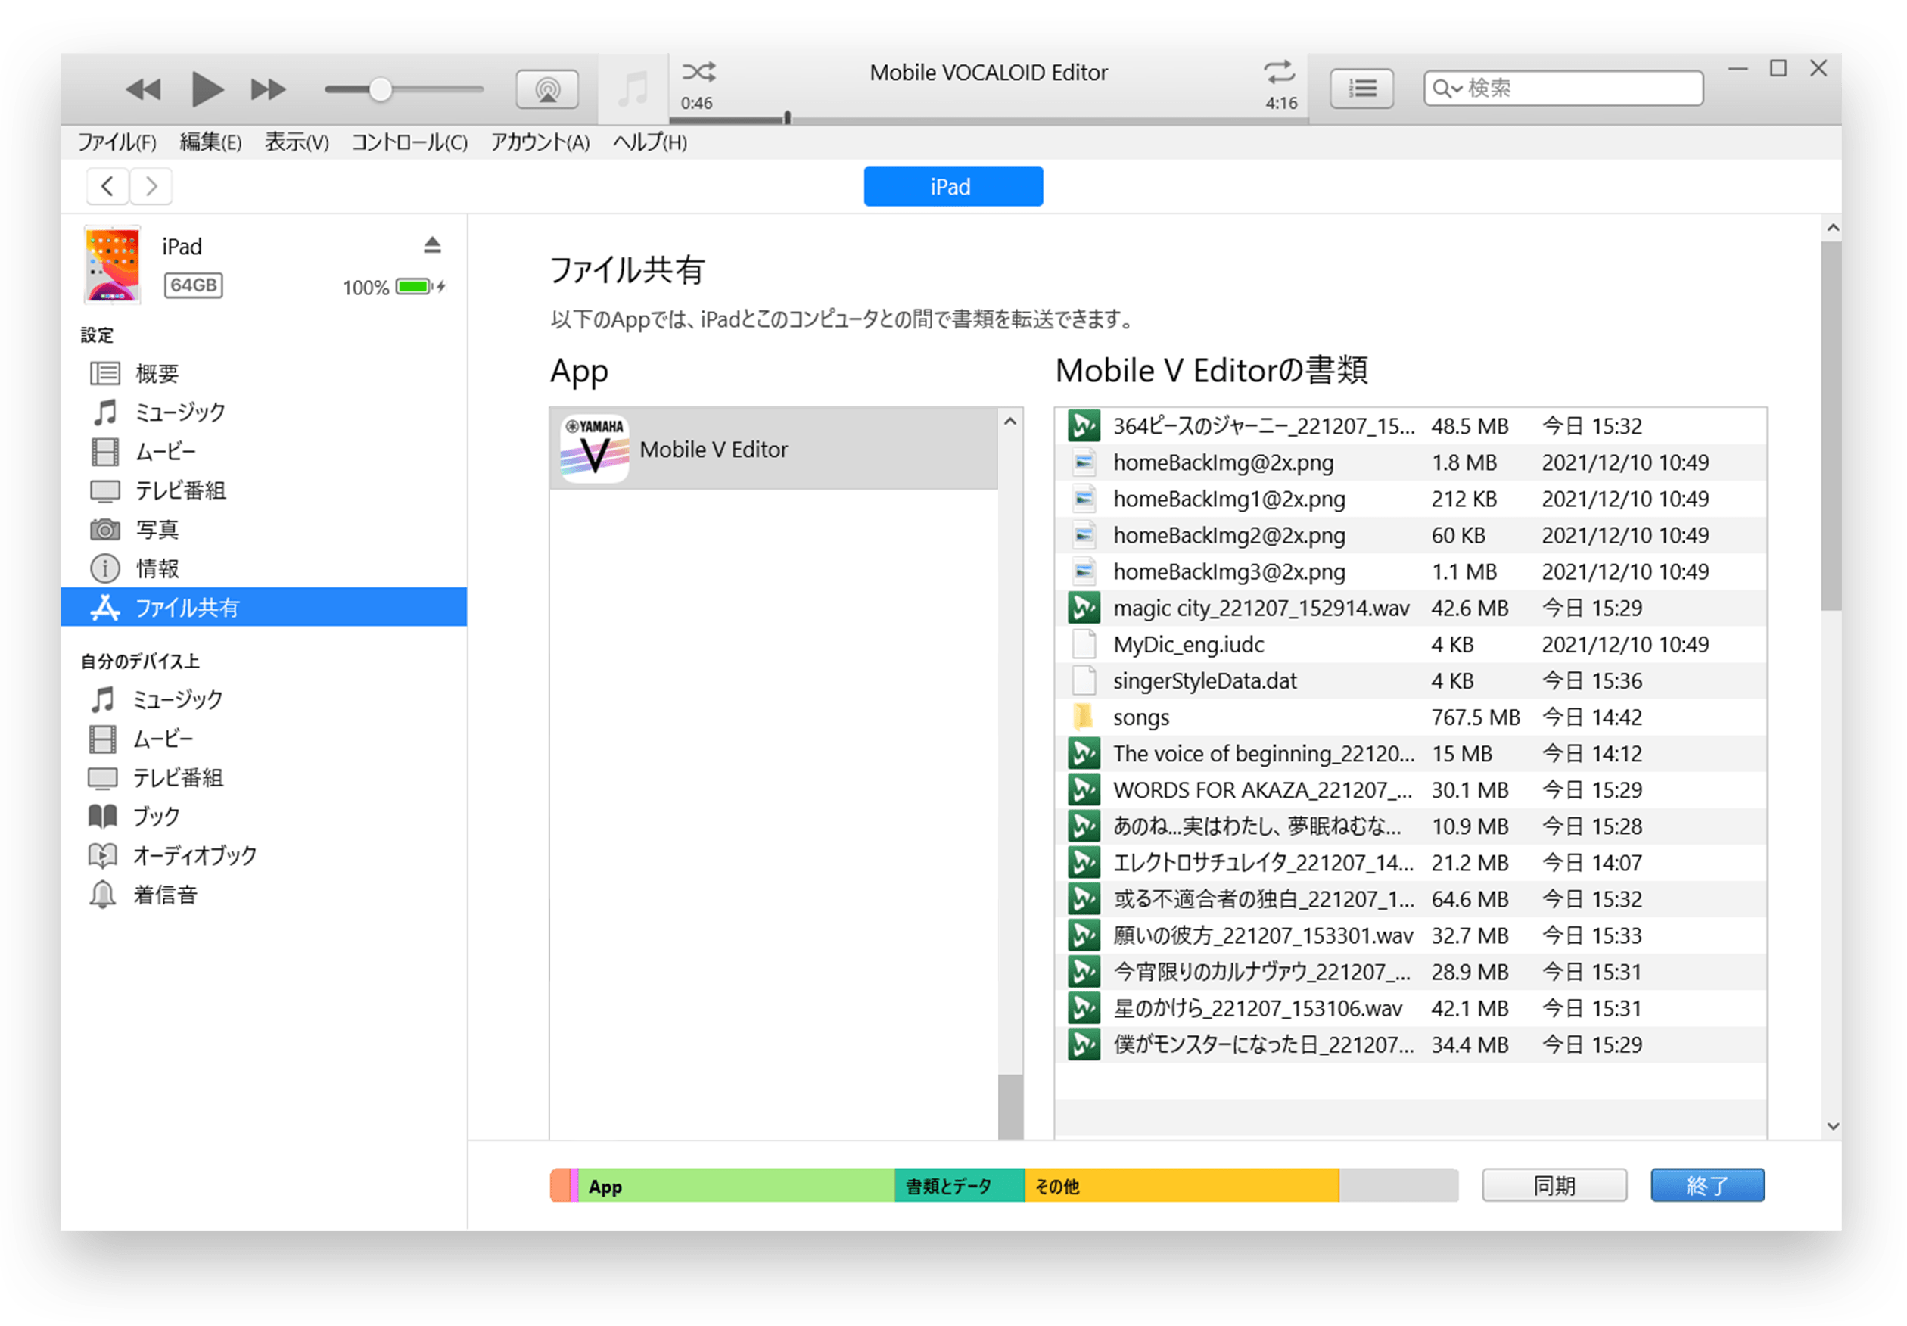Viewport: 1907px width, 1326px height.
Task: Click the iPad device button
Action: (x=953, y=186)
